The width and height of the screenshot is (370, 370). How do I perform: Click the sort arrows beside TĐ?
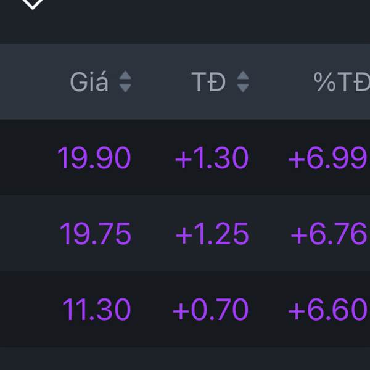[x=243, y=81]
